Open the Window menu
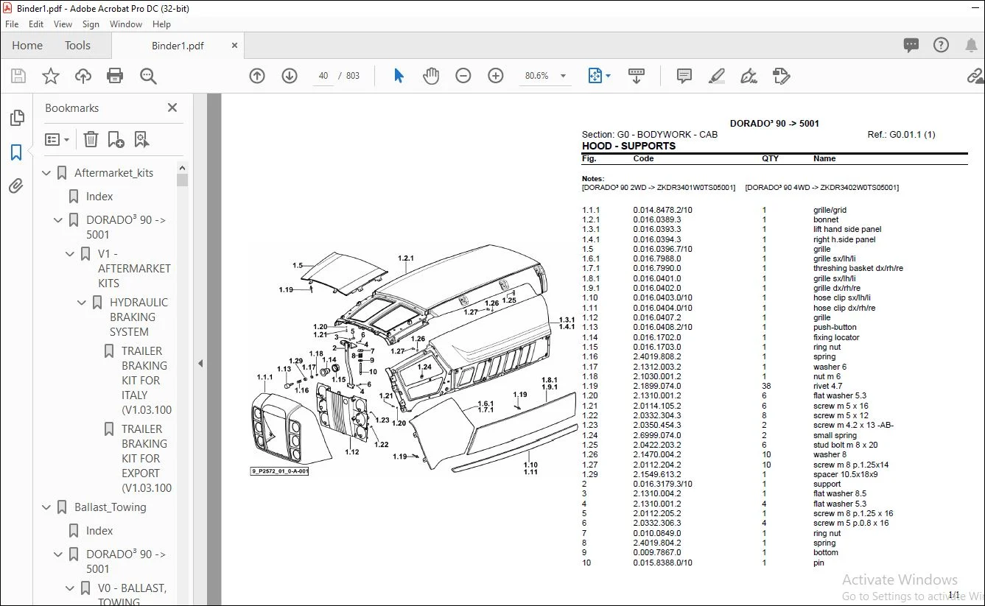 pos(126,24)
